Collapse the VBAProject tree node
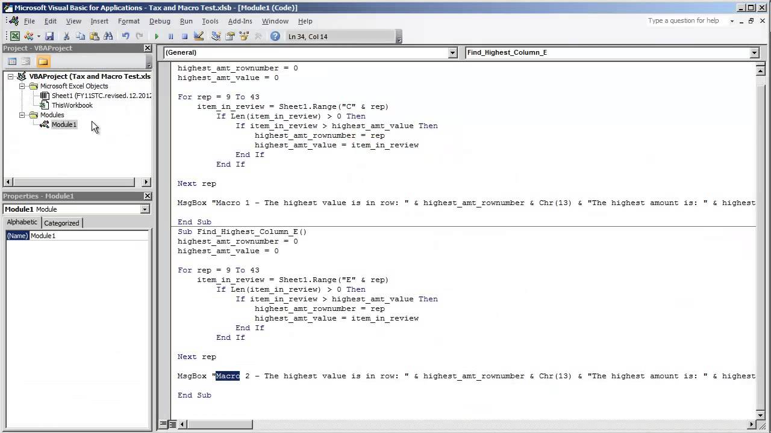771x433 pixels. coord(10,76)
